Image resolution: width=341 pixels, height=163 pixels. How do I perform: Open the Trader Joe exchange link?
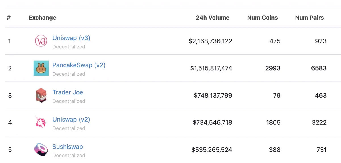[68, 92]
